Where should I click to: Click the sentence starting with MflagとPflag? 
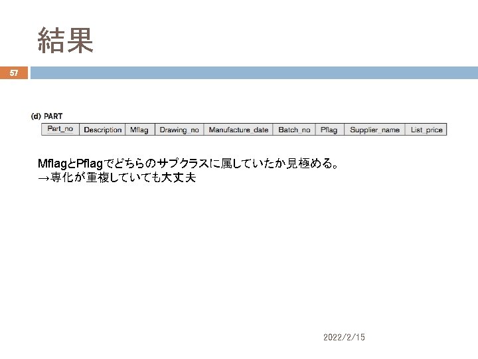[x=188, y=164]
